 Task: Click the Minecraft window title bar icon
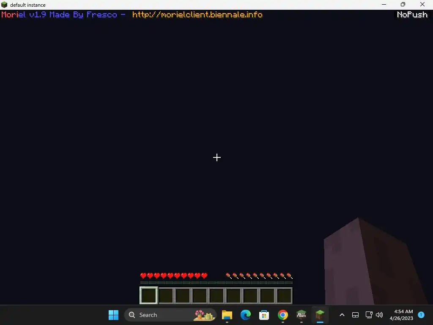click(4, 5)
